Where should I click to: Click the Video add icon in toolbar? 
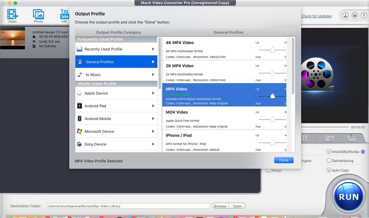coord(12,14)
